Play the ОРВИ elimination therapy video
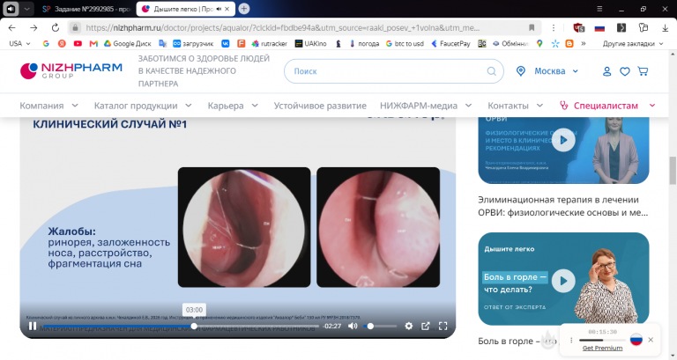Image resolution: width=677 pixels, height=360 pixels. 563,140
